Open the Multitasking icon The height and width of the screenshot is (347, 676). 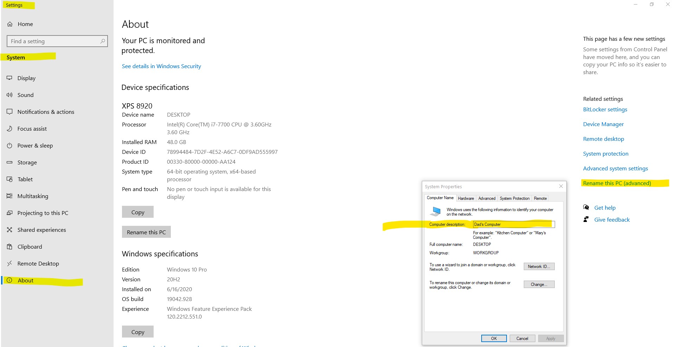9,196
